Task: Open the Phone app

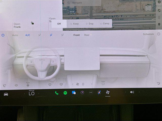Action: click(x=57, y=93)
